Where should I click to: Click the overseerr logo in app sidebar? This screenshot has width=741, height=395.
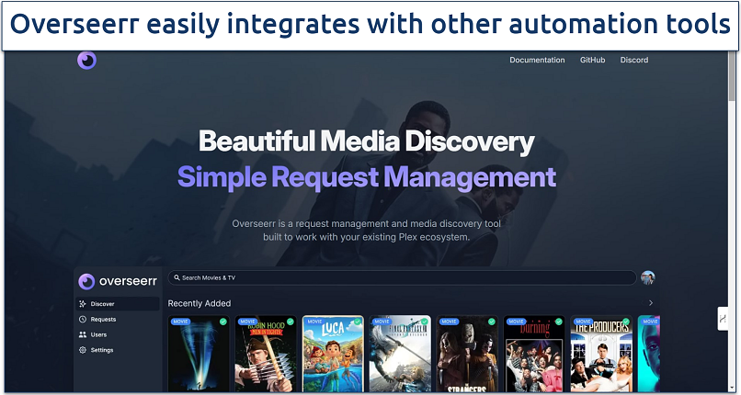[x=86, y=282]
